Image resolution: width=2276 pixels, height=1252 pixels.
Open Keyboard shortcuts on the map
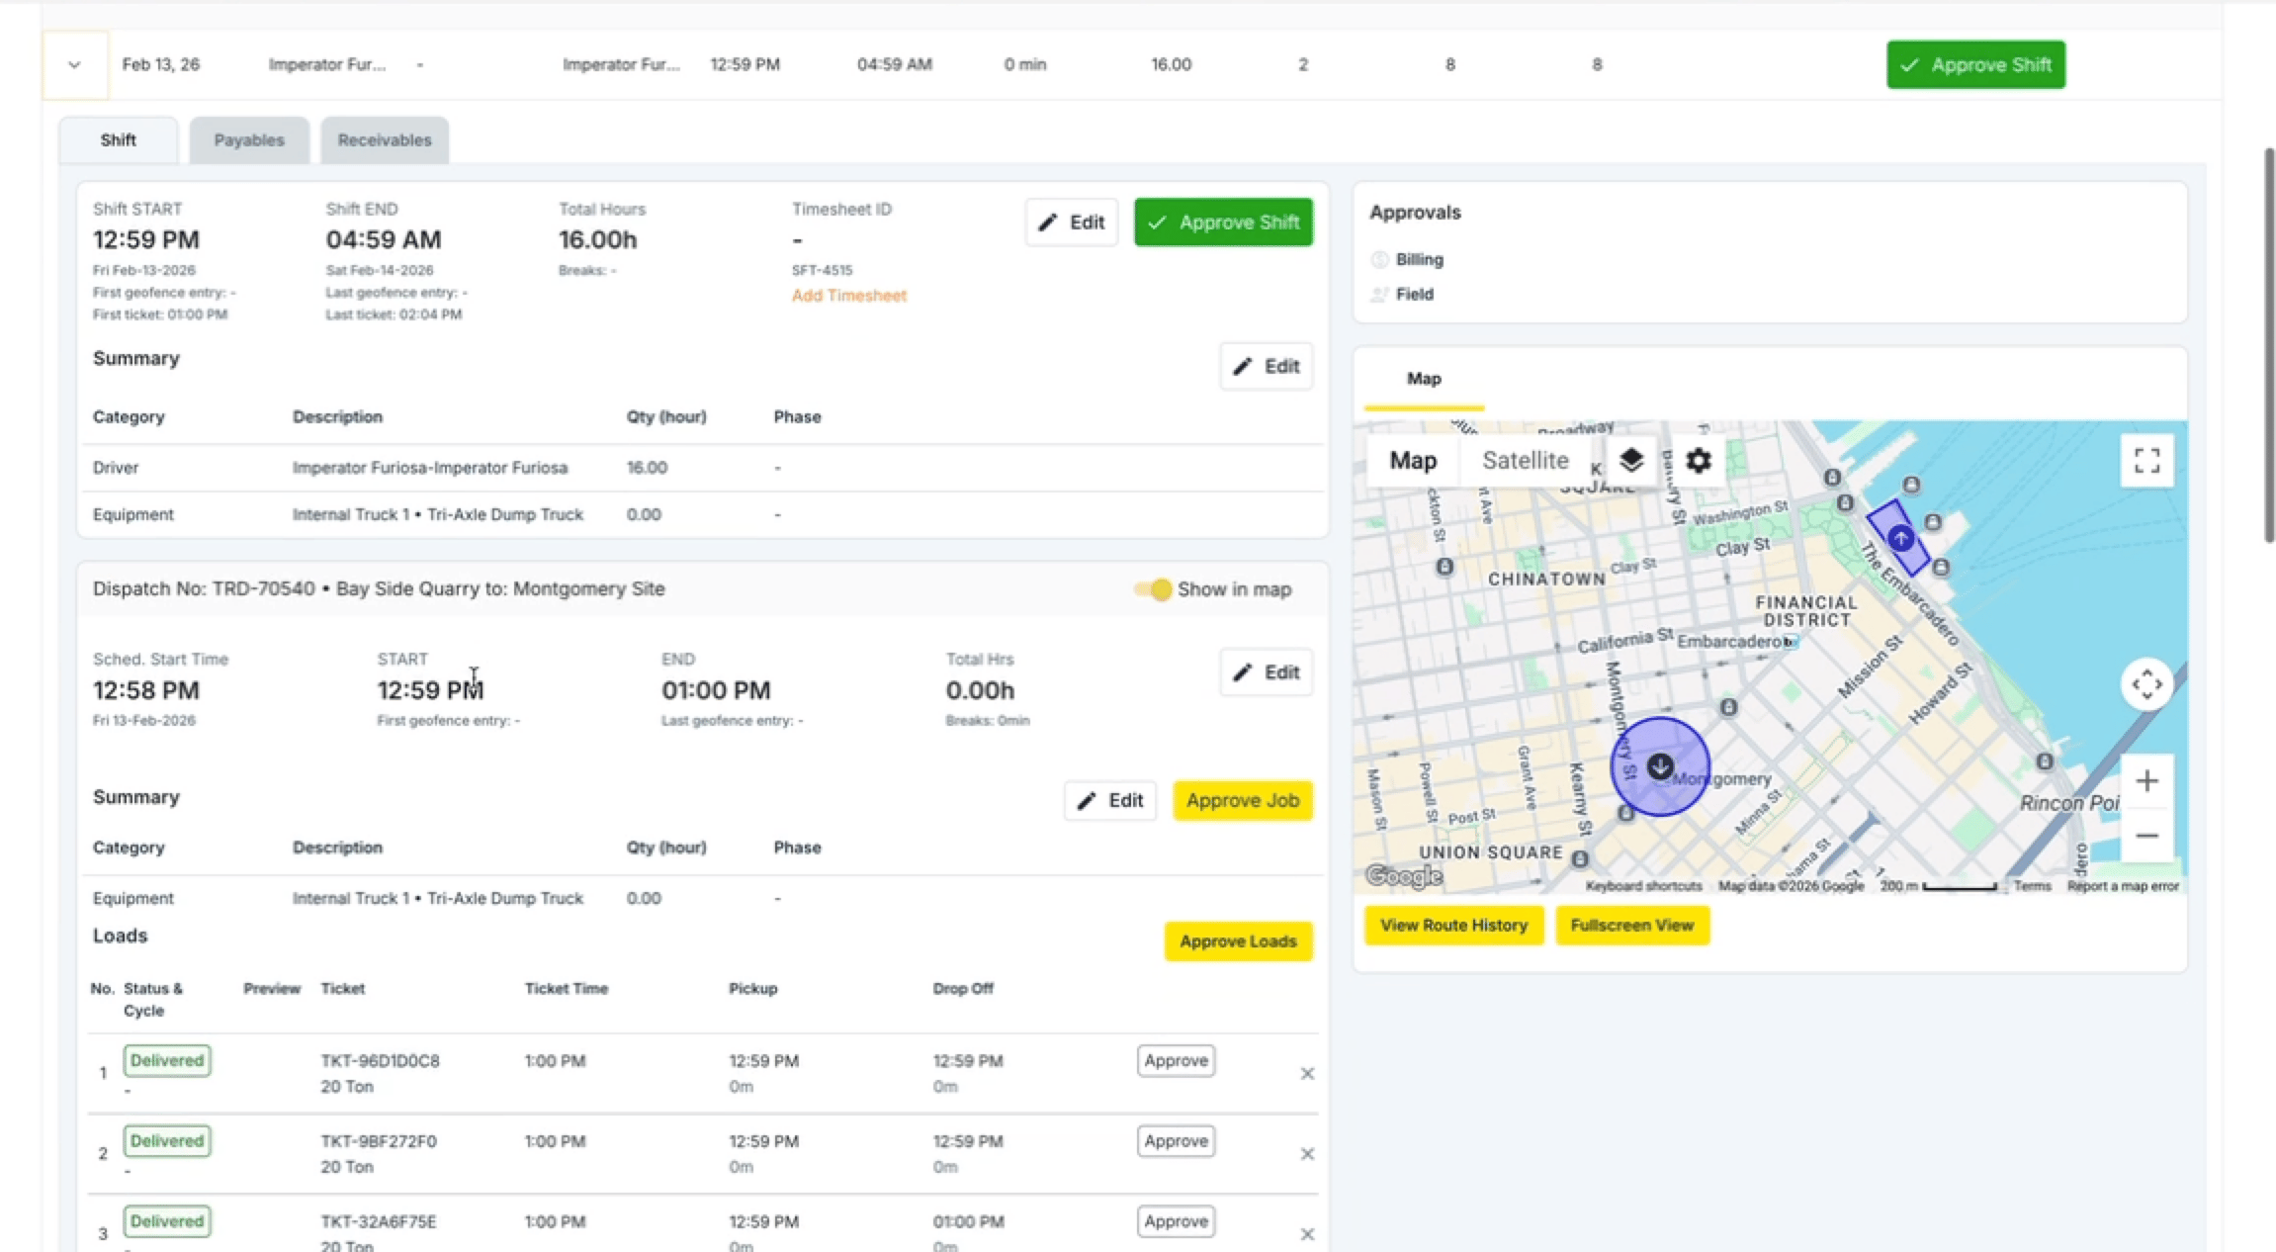(1643, 886)
